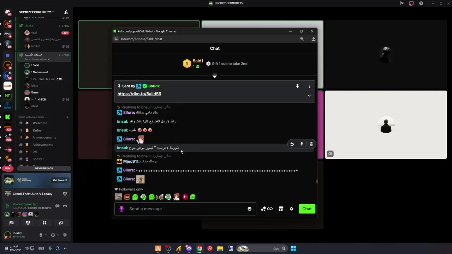Disconnect from the Discord voice channel

pos(65,206)
